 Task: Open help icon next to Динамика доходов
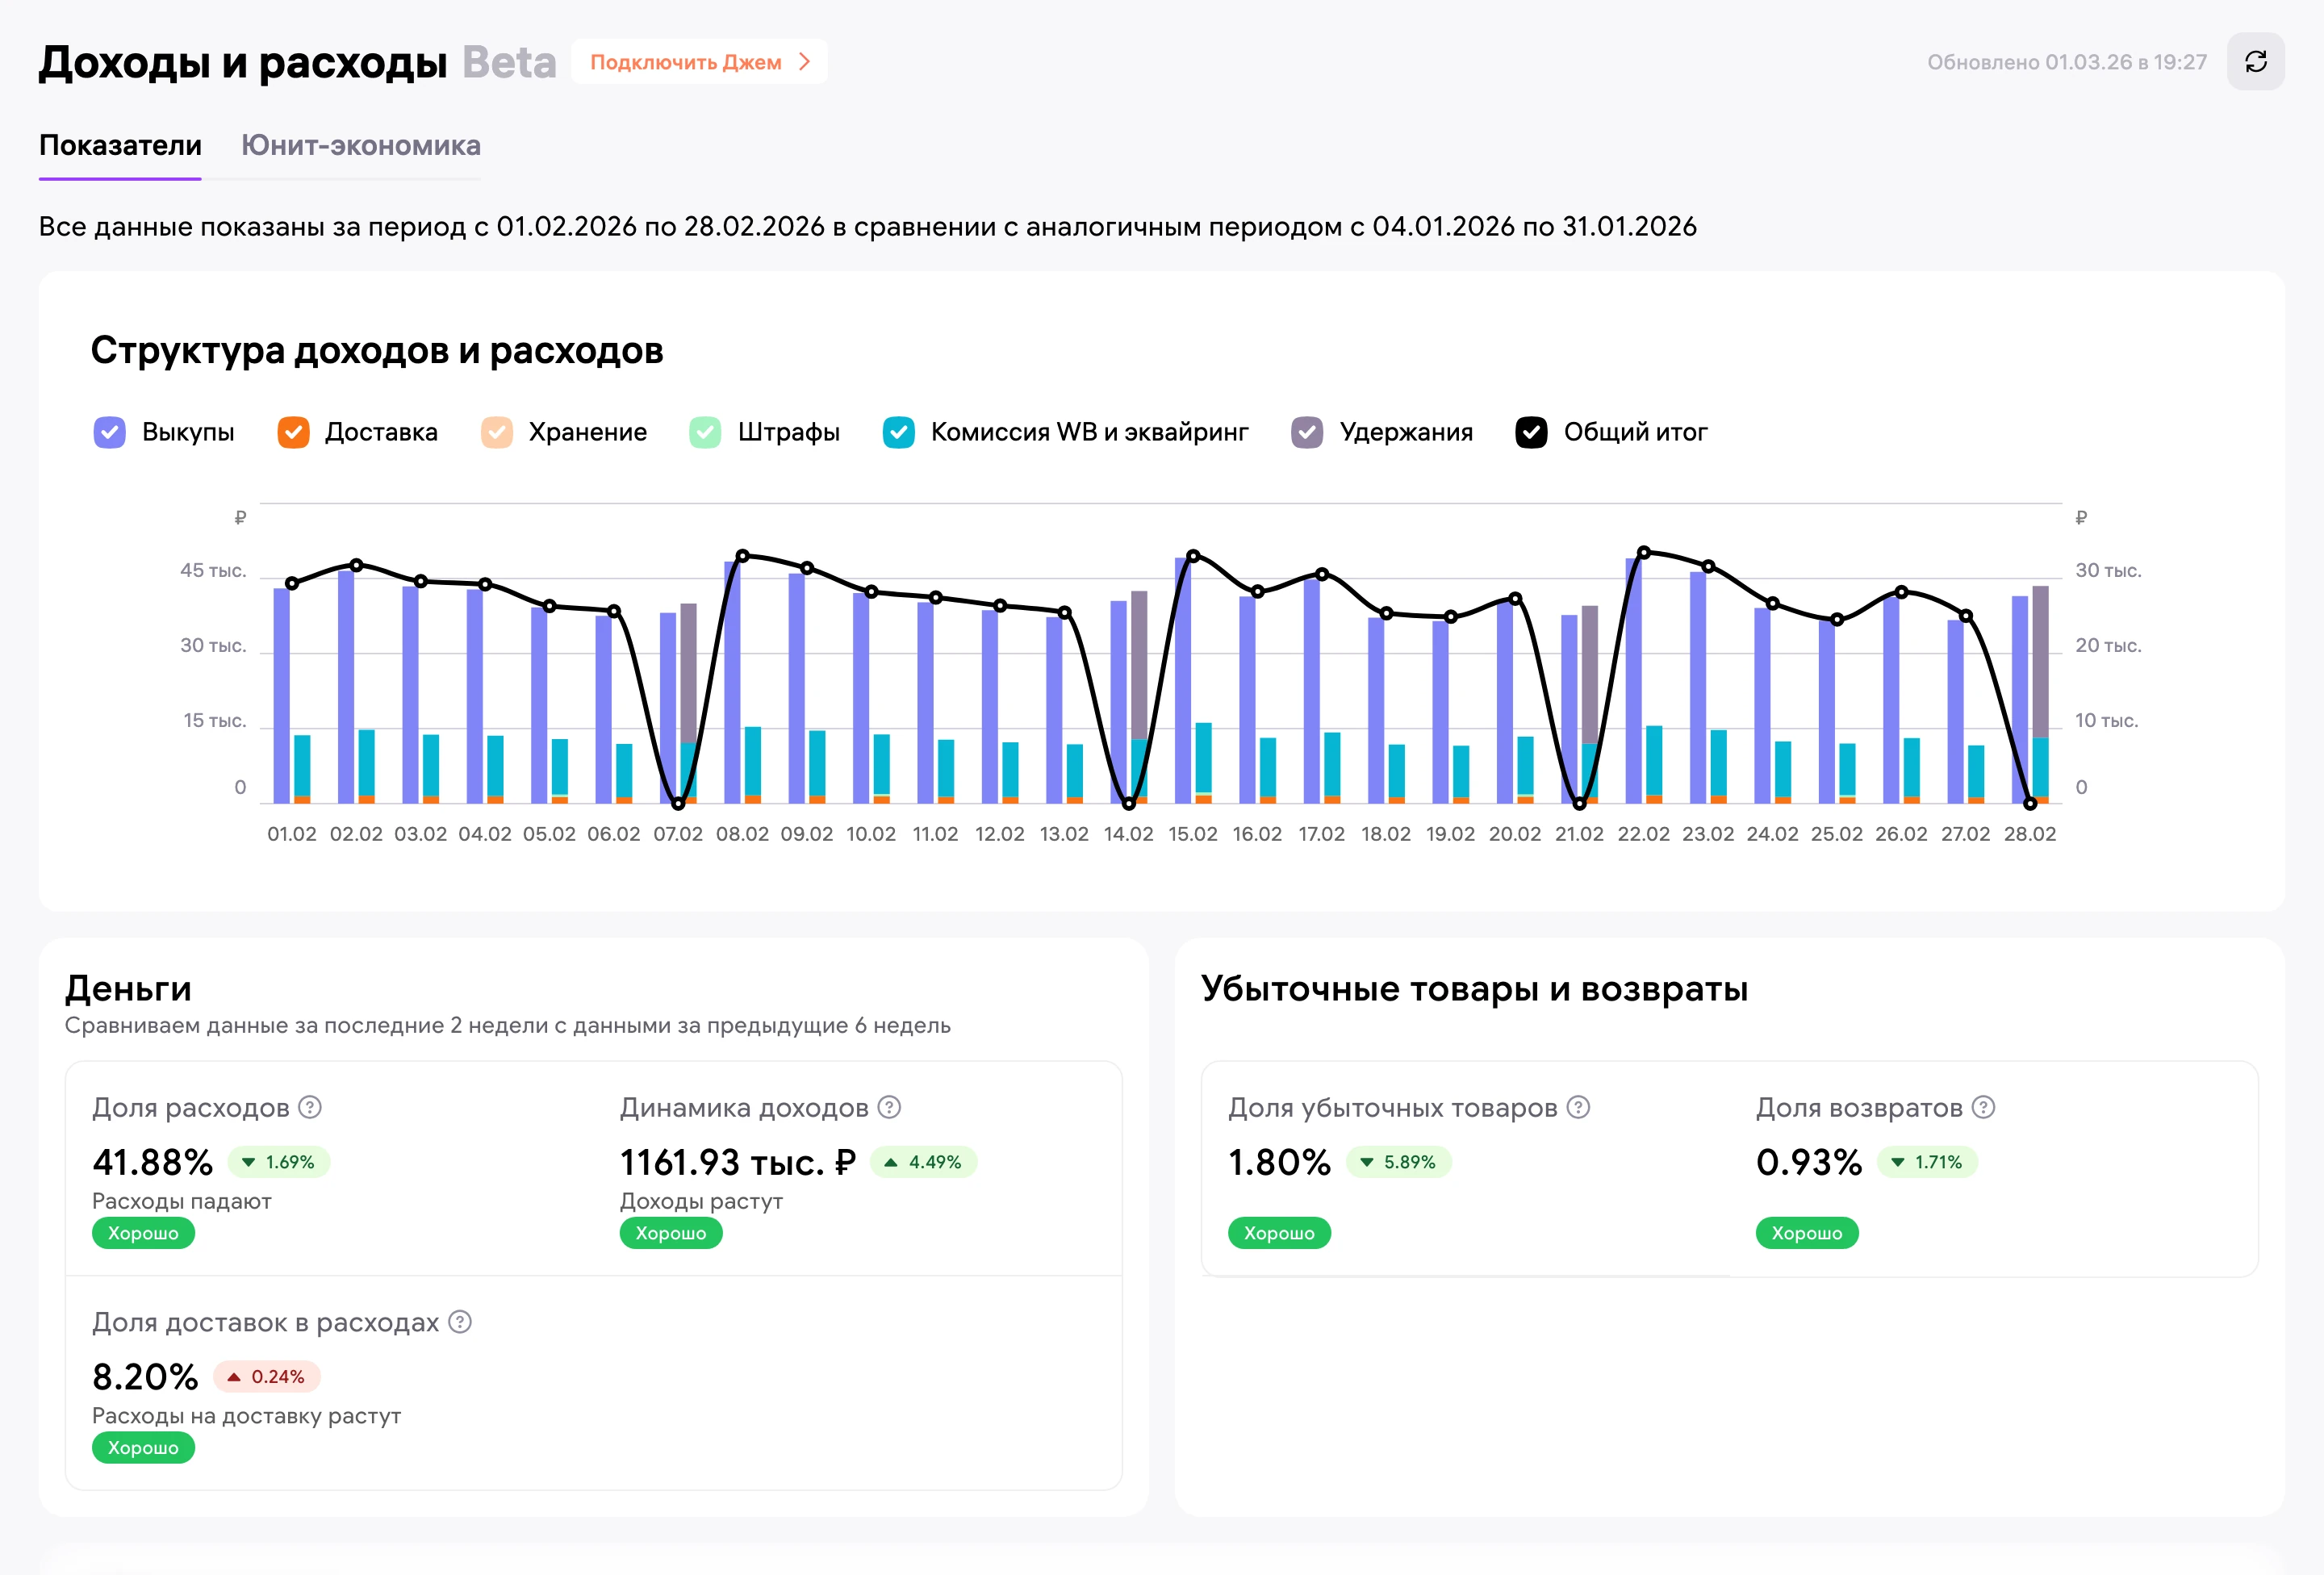click(889, 1107)
